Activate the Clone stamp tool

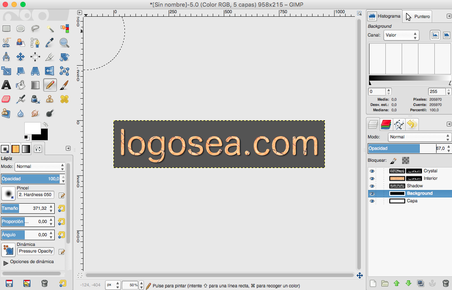[x=50, y=99]
